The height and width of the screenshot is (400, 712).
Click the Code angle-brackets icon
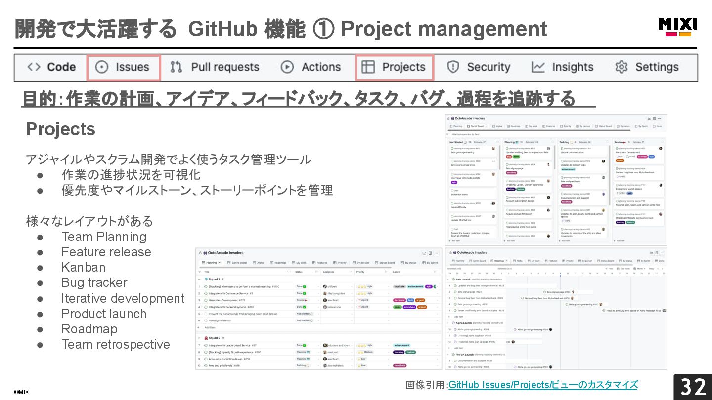point(34,67)
